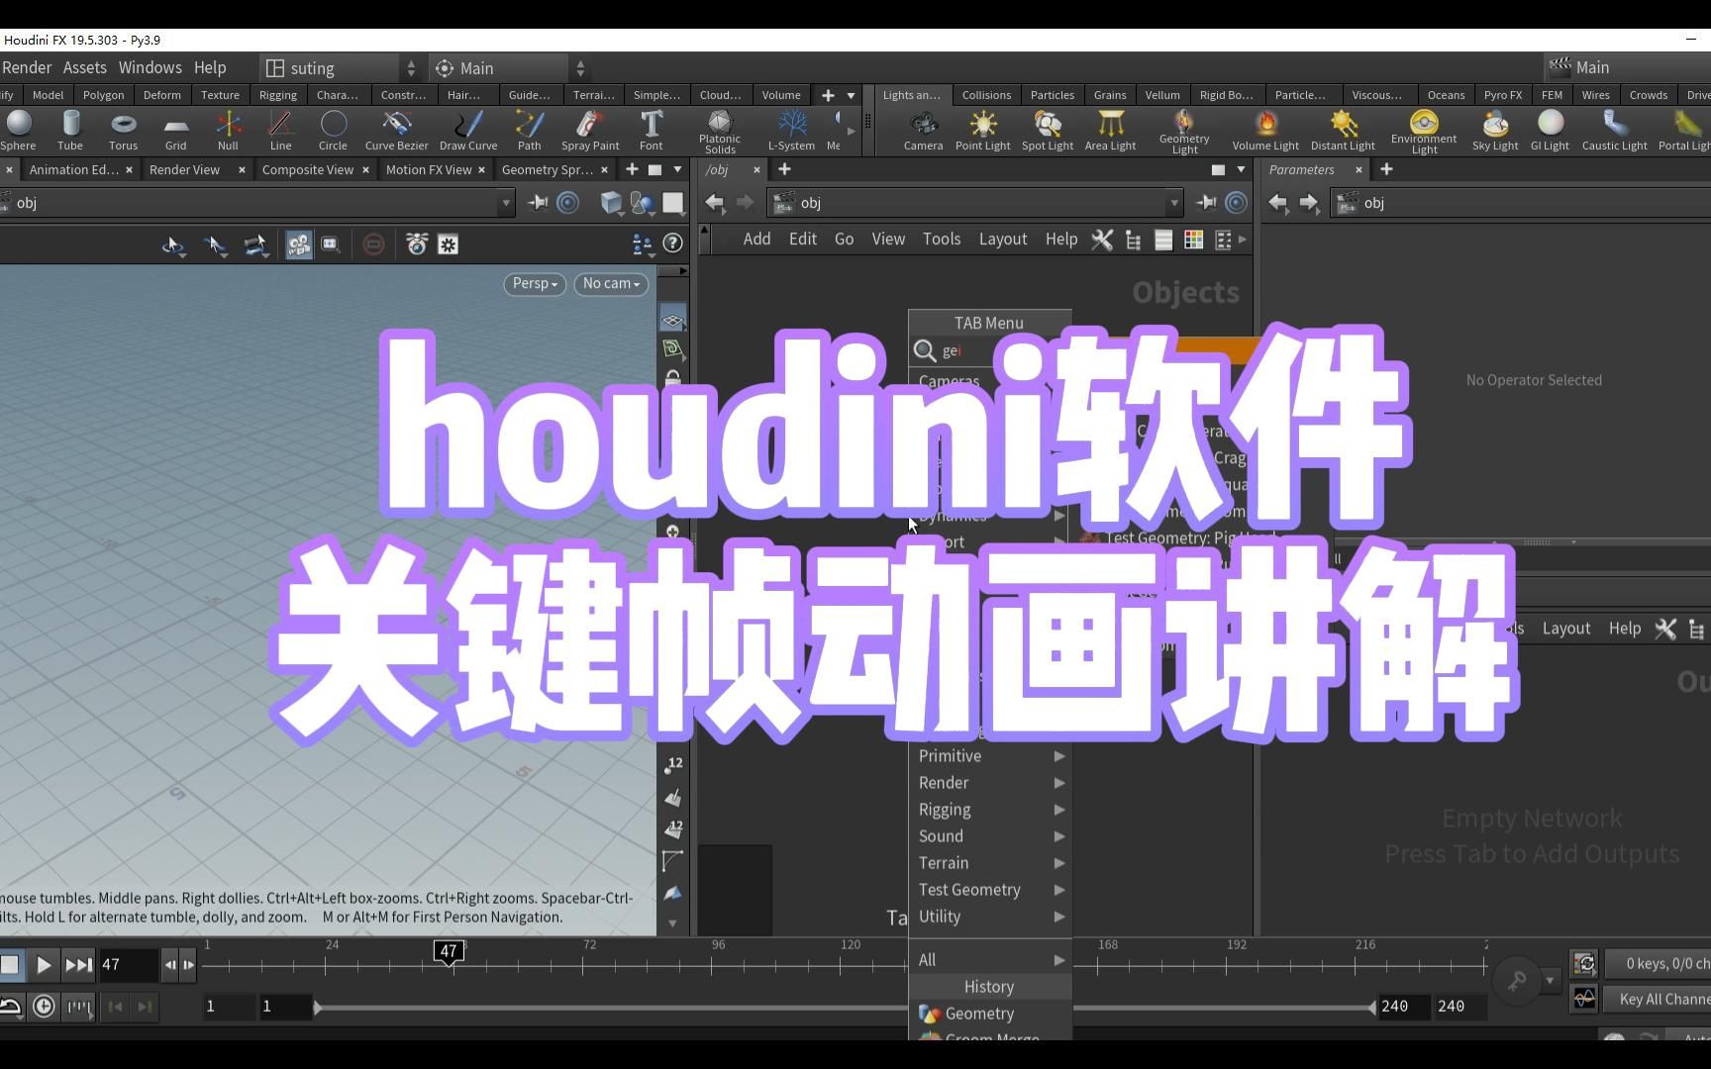Image resolution: width=1711 pixels, height=1069 pixels.
Task: Expand Terrain submenu in TAB Menu
Action: (990, 862)
